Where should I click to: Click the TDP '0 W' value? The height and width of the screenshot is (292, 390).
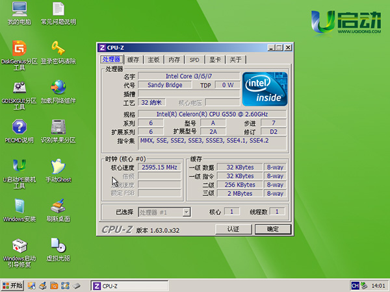[227, 85]
